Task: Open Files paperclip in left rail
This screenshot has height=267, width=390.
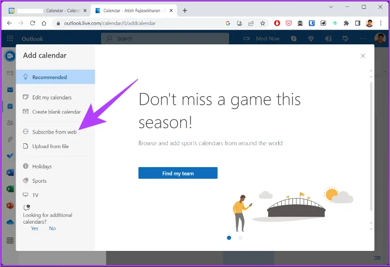Action: 10,139
